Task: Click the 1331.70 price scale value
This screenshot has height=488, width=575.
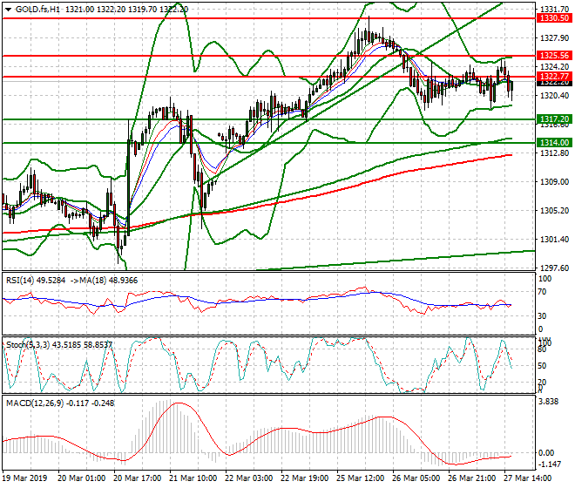Action: (x=554, y=10)
